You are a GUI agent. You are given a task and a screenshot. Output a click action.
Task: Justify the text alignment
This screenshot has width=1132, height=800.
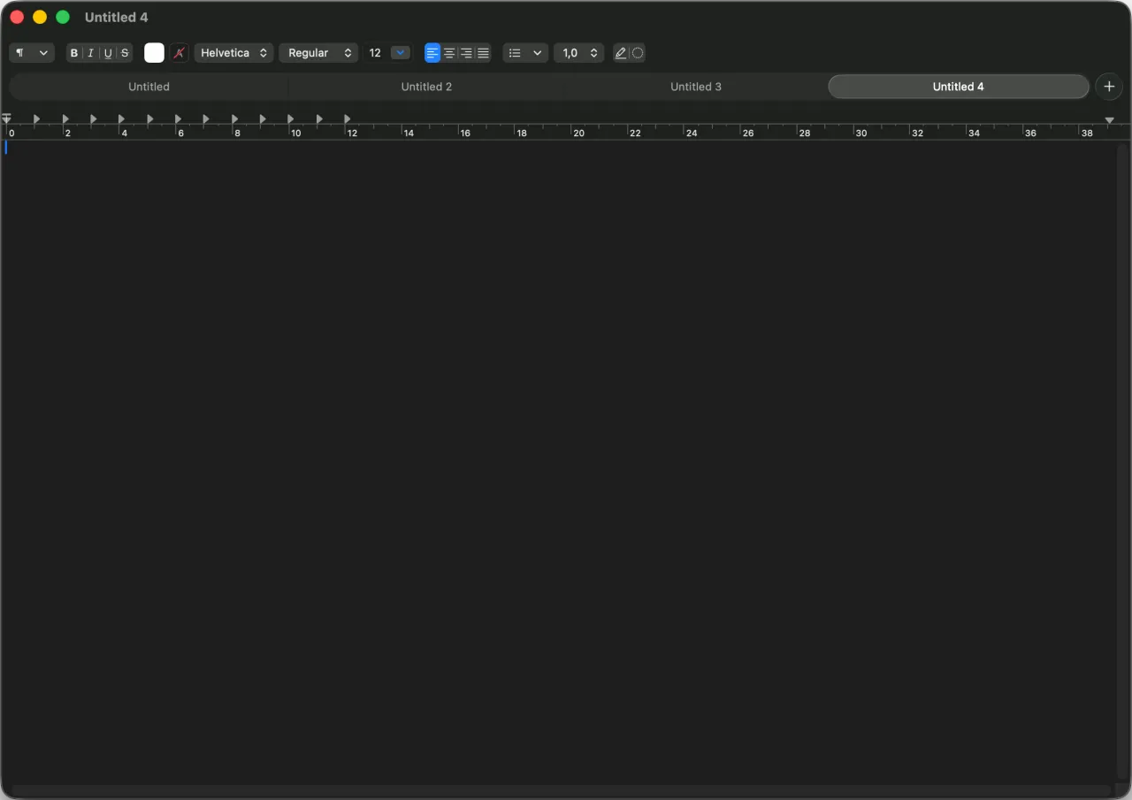click(483, 53)
